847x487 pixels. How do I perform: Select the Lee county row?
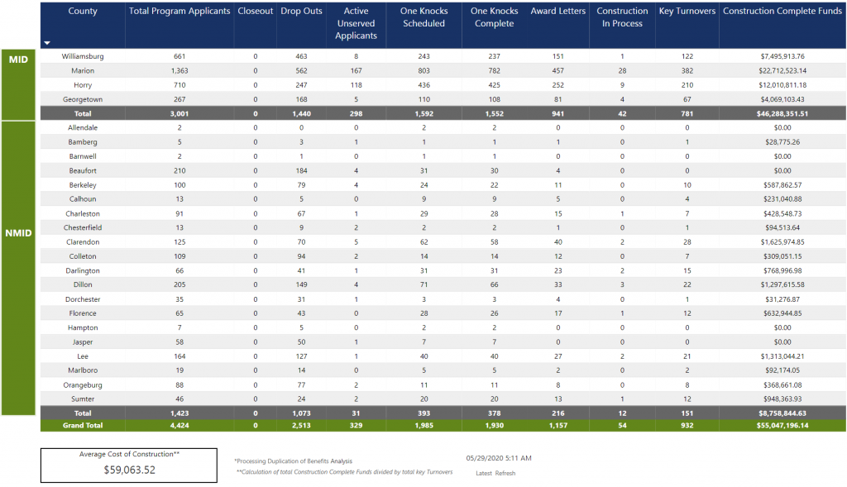click(443, 356)
